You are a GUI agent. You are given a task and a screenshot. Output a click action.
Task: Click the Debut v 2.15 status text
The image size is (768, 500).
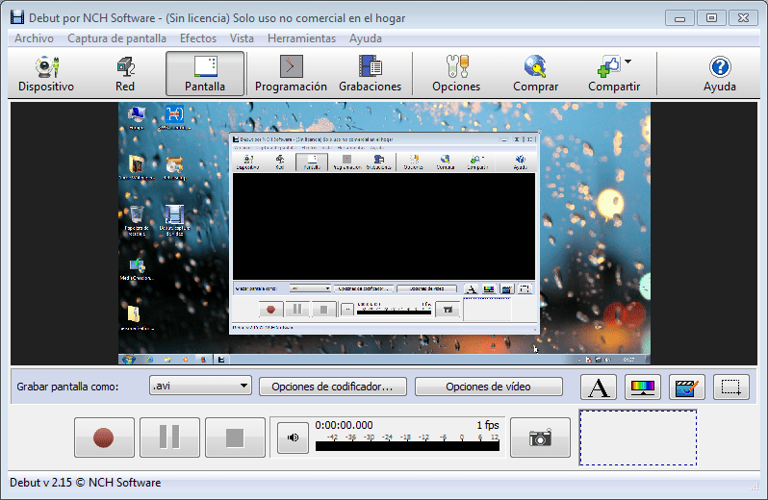pyautogui.click(x=86, y=483)
